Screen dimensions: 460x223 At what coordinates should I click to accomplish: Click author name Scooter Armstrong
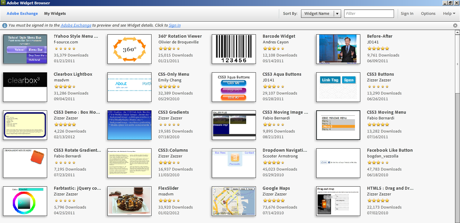click(x=281, y=156)
